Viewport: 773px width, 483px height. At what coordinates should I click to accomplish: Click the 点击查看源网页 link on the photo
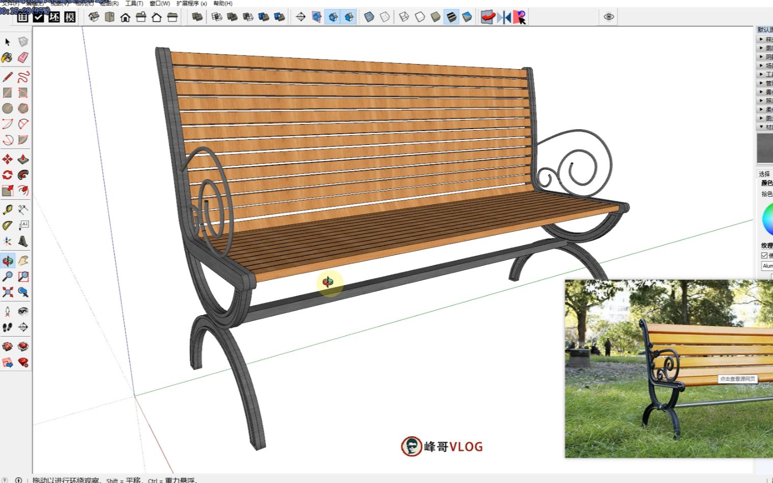click(x=737, y=379)
